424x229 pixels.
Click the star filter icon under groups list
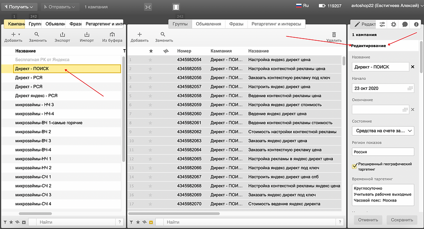pos(138,222)
